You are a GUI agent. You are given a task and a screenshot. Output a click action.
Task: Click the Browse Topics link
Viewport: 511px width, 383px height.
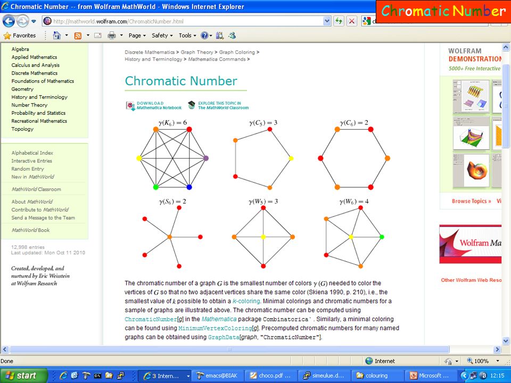tap(471, 201)
